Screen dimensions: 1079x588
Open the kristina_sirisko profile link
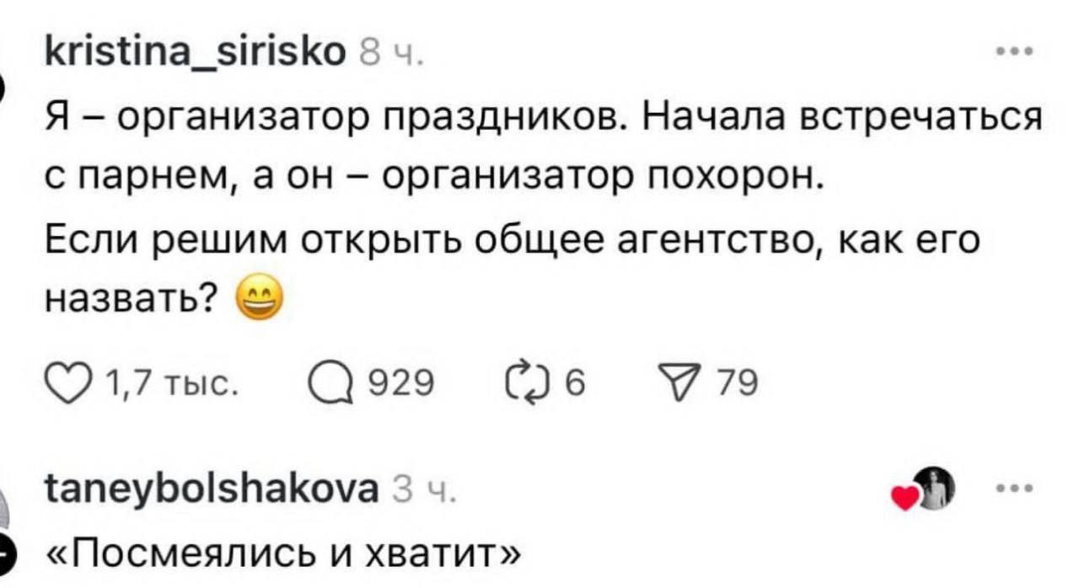(193, 53)
